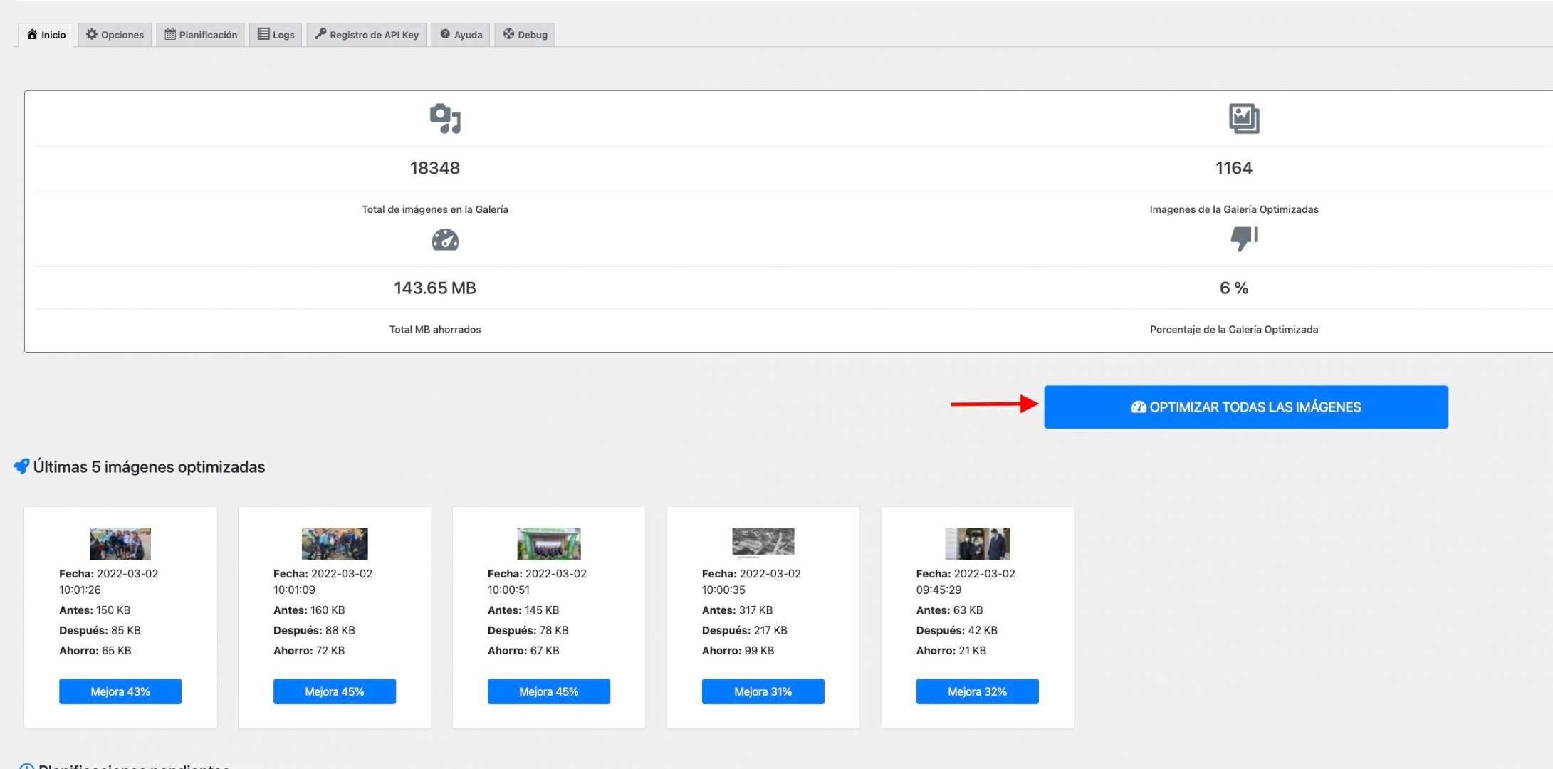The width and height of the screenshot is (1553, 769).
Task: Click the 18348 total images value
Action: pos(435,168)
